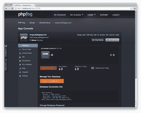Click the browser back arrow
The height and width of the screenshot is (113, 141).
pyautogui.click(x=6, y=8)
